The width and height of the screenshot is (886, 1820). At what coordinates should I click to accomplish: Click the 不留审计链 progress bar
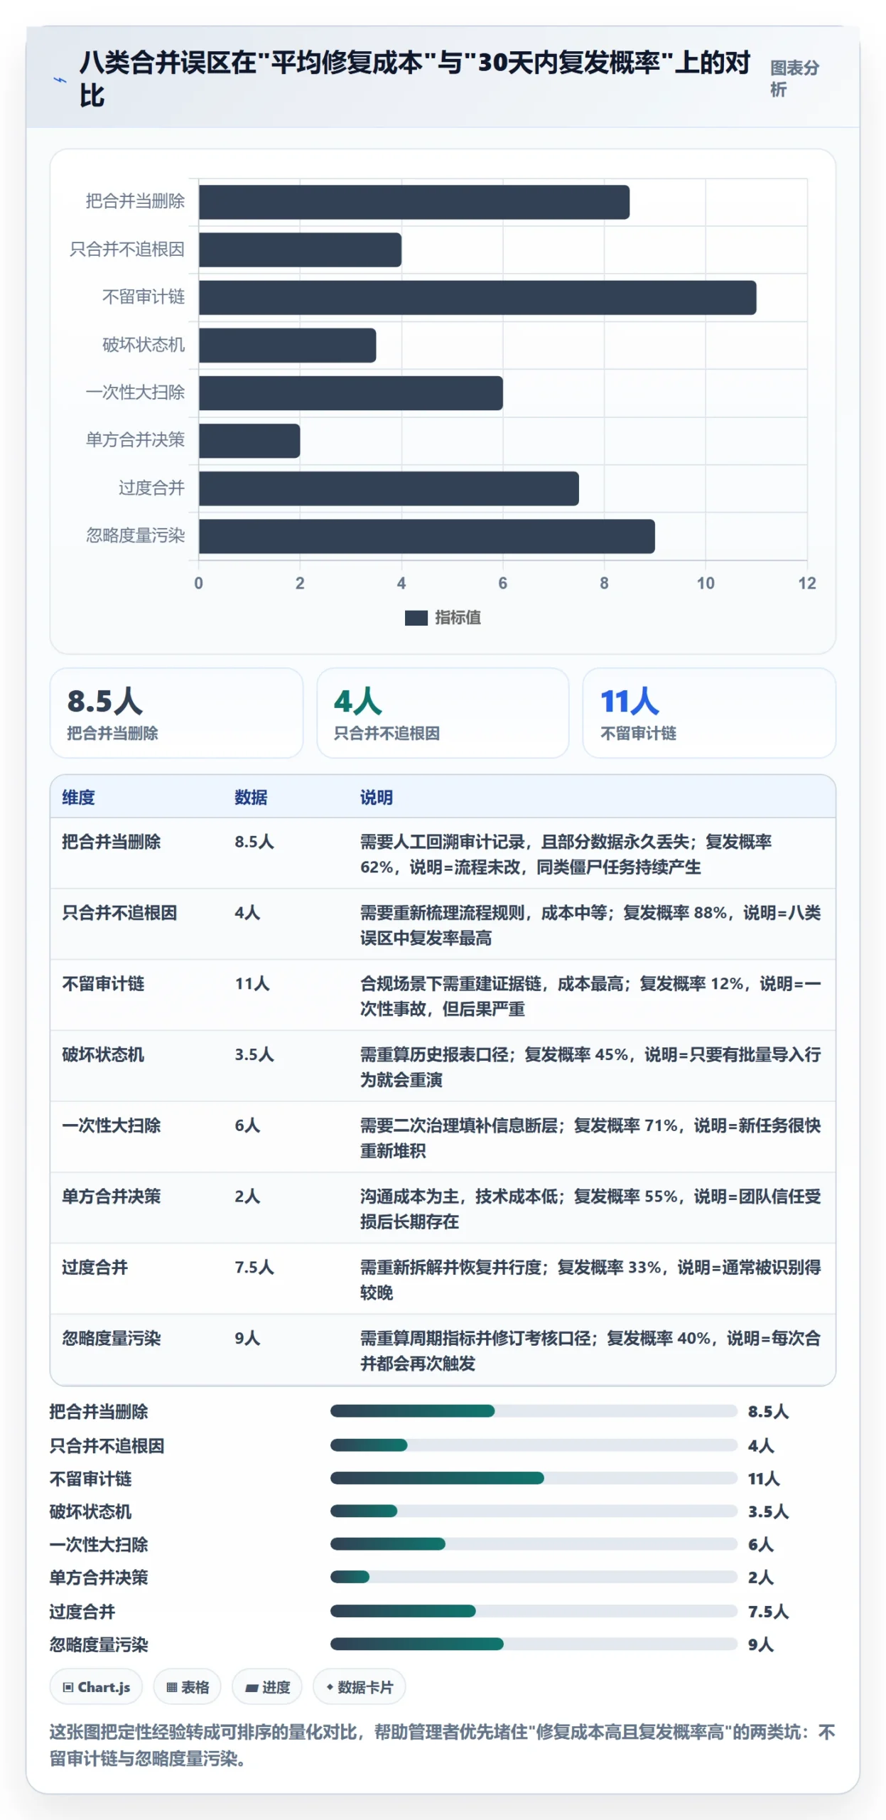click(534, 1478)
